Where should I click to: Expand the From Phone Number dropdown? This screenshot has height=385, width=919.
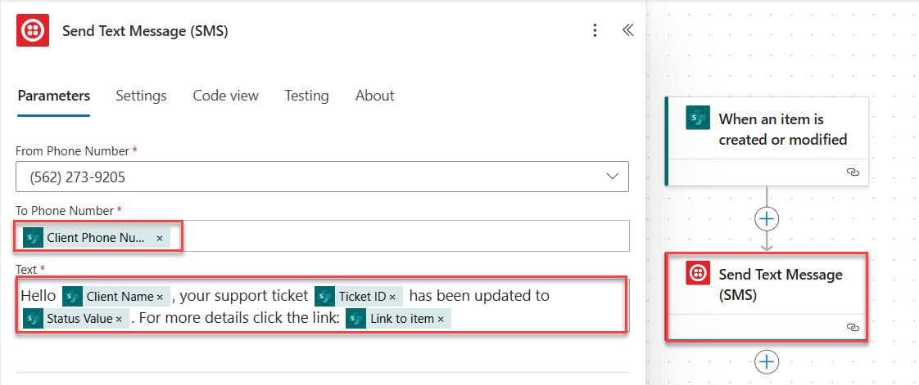point(323,177)
